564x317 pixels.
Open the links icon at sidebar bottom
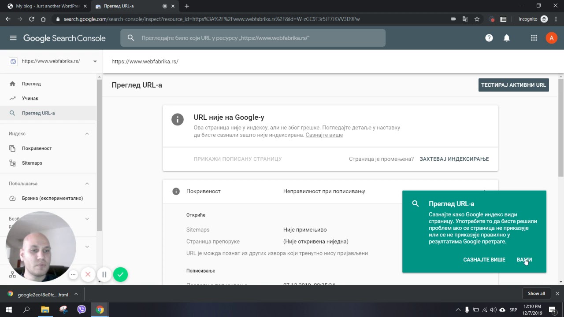12,275
